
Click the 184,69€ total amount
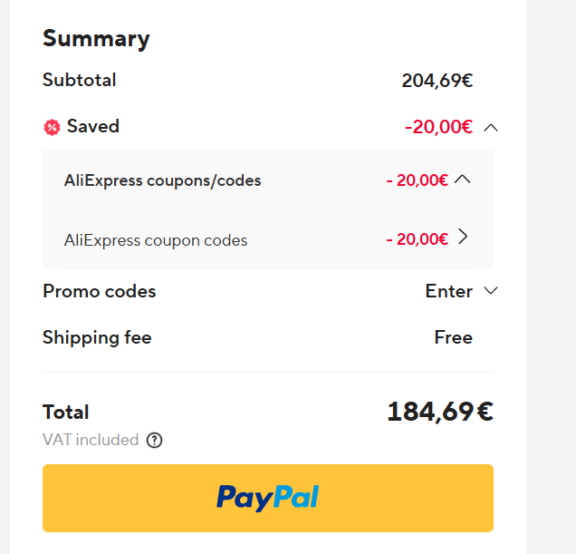(x=440, y=412)
